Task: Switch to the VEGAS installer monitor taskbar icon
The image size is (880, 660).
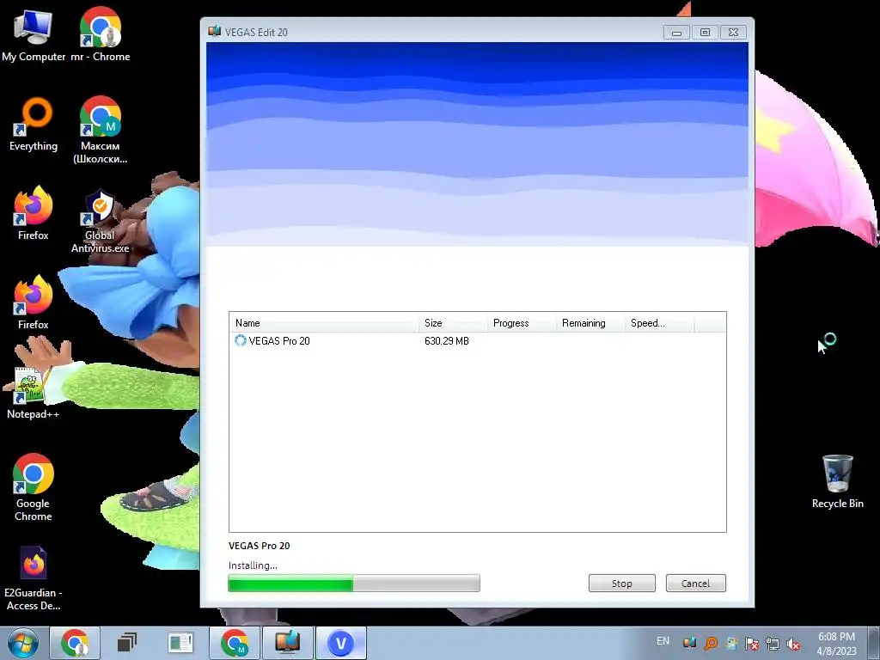Action: 287,643
